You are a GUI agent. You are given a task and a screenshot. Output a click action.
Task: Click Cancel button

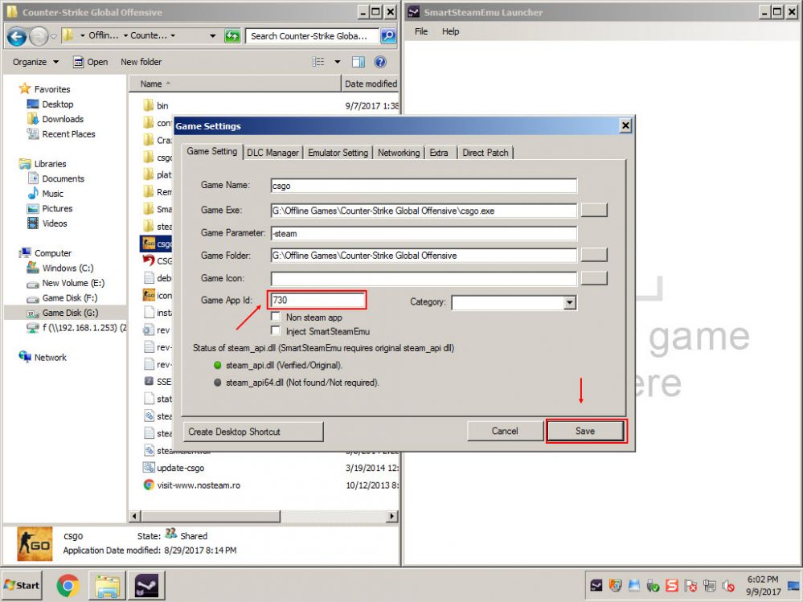pos(505,431)
